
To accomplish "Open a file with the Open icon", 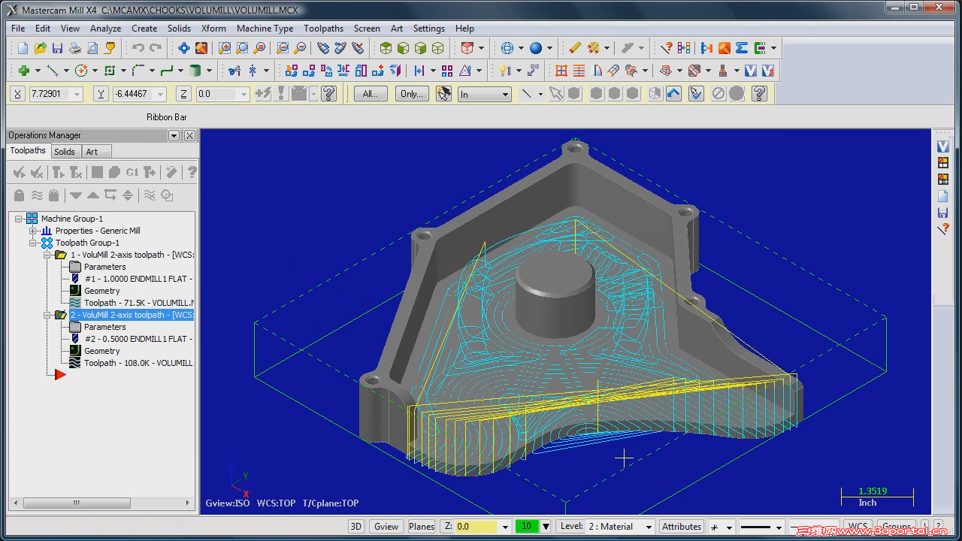I will tap(41, 48).
